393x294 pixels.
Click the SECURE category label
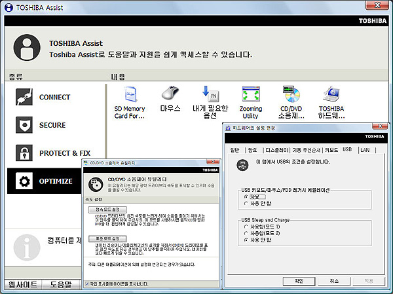pyautogui.click(x=52, y=125)
